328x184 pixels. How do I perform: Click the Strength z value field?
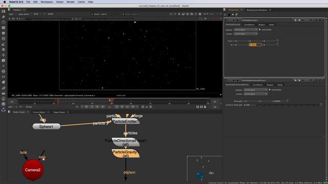[279, 101]
